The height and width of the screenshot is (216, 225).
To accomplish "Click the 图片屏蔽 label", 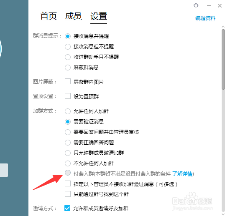I will point(45,82).
